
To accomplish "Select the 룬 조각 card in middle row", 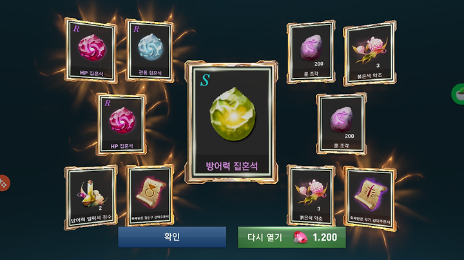I will [x=341, y=124].
